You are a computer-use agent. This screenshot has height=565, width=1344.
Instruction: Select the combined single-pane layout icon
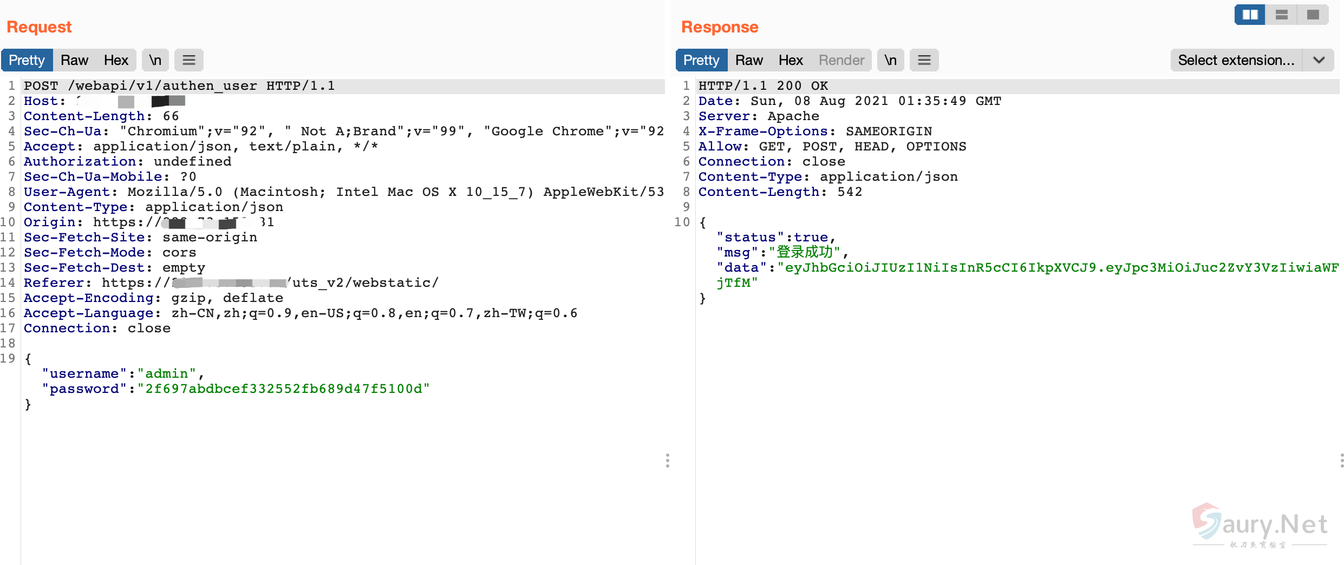(1313, 15)
